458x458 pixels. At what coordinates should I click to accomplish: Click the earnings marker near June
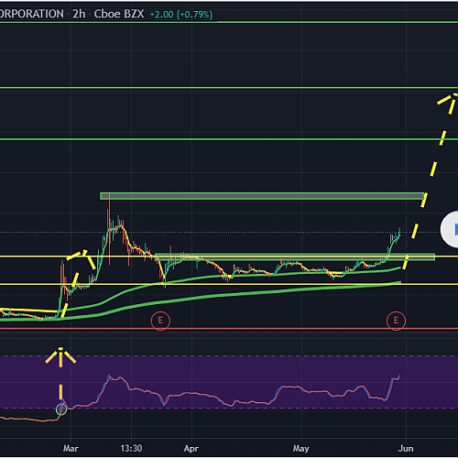point(396,321)
